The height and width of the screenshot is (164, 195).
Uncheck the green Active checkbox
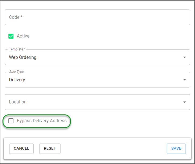pyautogui.click(x=11, y=36)
